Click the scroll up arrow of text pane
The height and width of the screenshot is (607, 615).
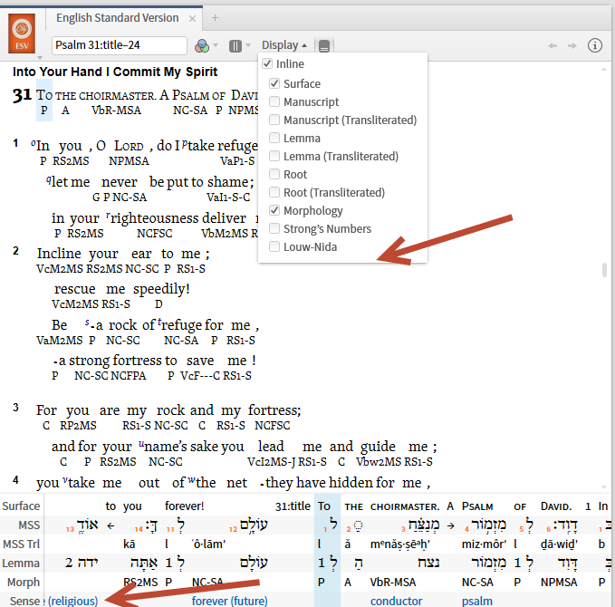coord(604,69)
